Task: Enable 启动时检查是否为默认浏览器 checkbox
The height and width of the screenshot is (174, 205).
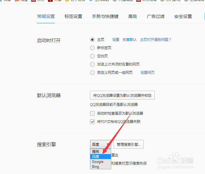Action: (x=92, y=113)
